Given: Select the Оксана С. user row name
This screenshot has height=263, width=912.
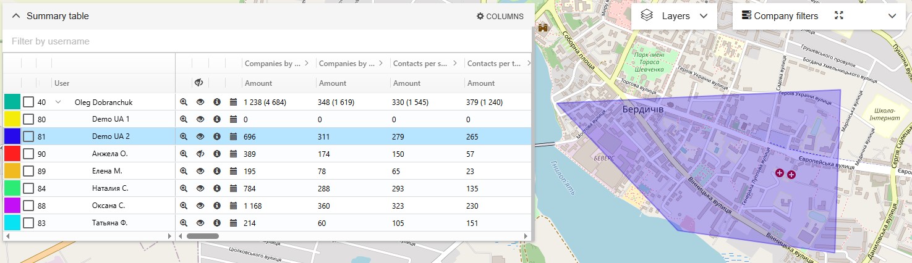Looking at the screenshot, I should coord(109,206).
